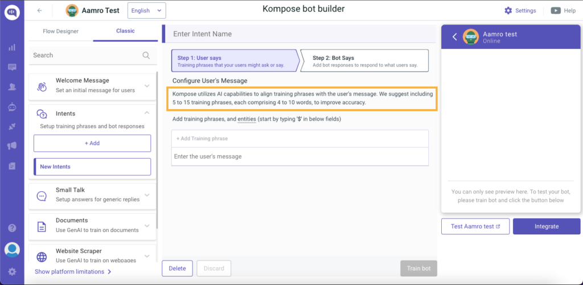Click the Enter the user's message field
This screenshot has width=583, height=285.
(299, 156)
